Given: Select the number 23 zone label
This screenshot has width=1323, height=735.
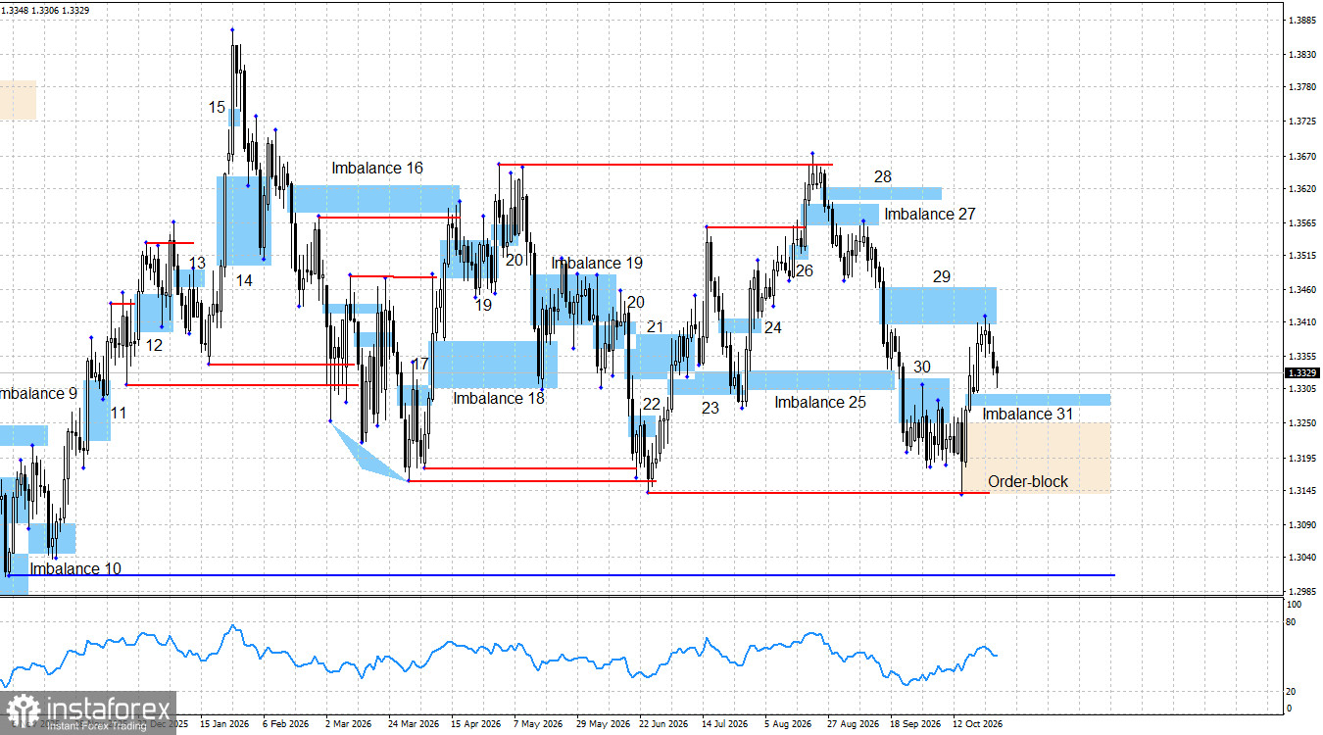Looking at the screenshot, I should pos(710,408).
